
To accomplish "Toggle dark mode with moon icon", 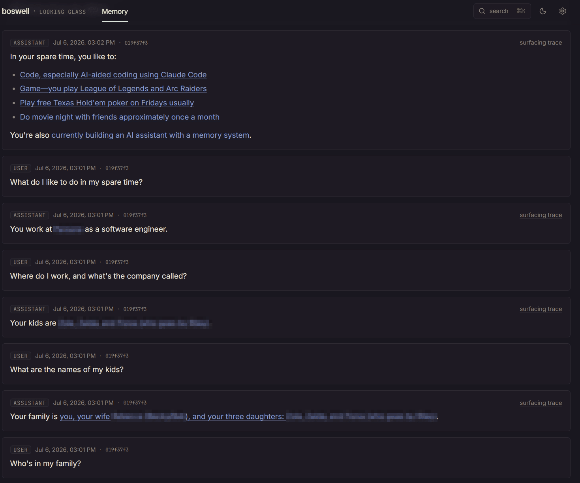I will pos(543,11).
